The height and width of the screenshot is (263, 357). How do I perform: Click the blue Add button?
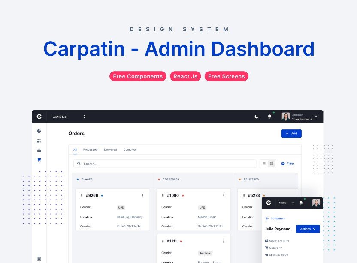pyautogui.click(x=291, y=134)
